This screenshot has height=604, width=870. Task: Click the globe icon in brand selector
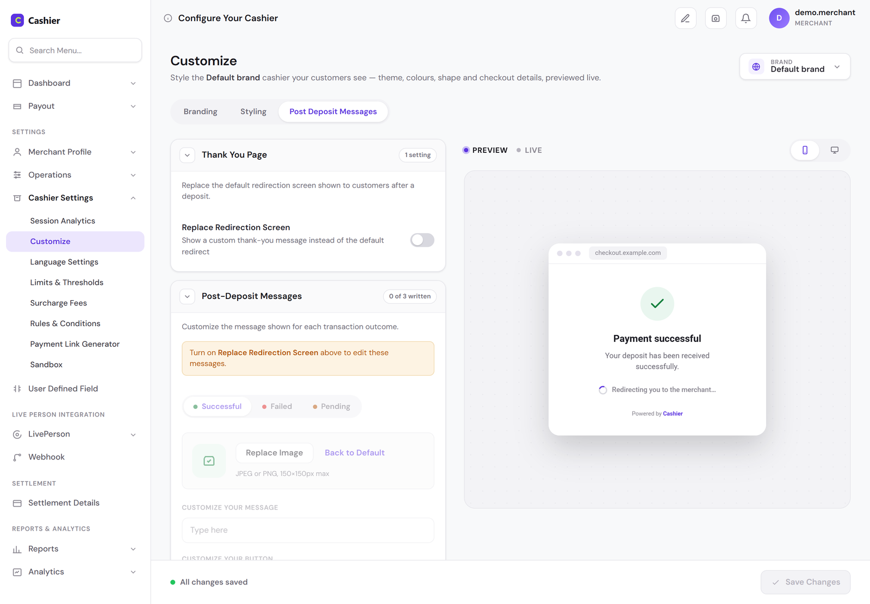(756, 67)
